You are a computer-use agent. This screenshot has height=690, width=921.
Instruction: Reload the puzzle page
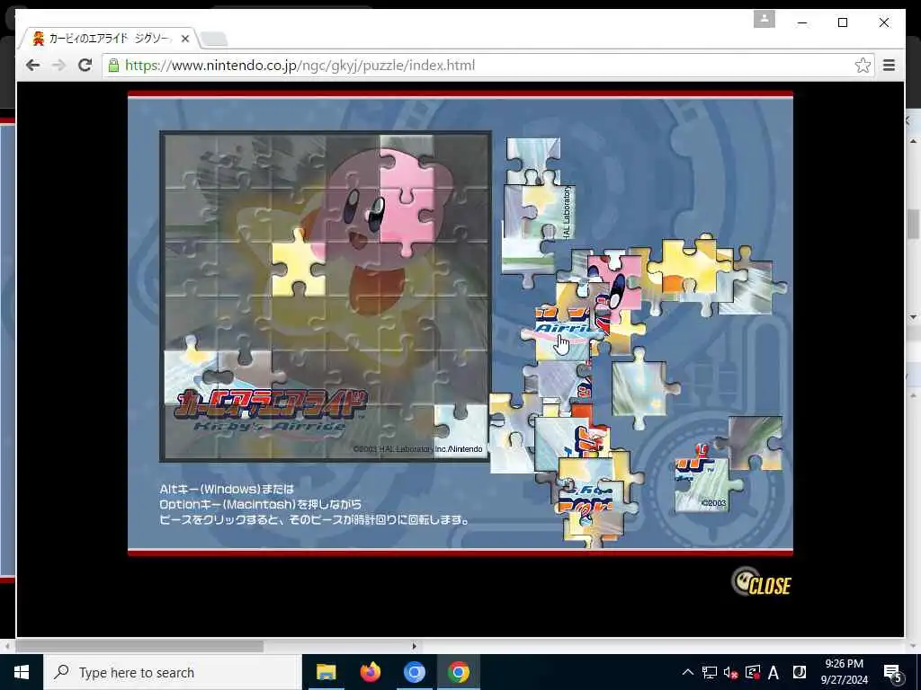tap(85, 65)
